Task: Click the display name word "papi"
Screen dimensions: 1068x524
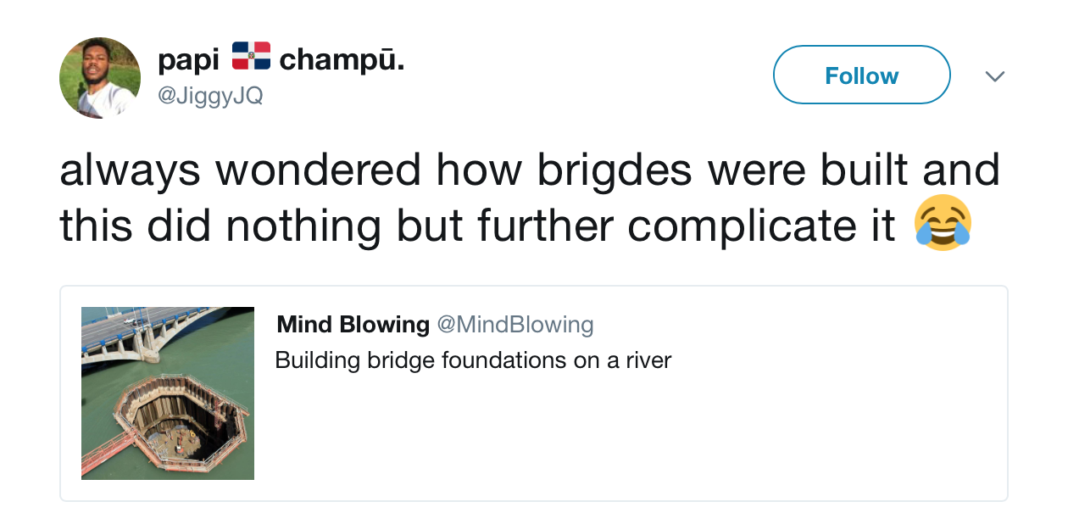Action: 188,59
